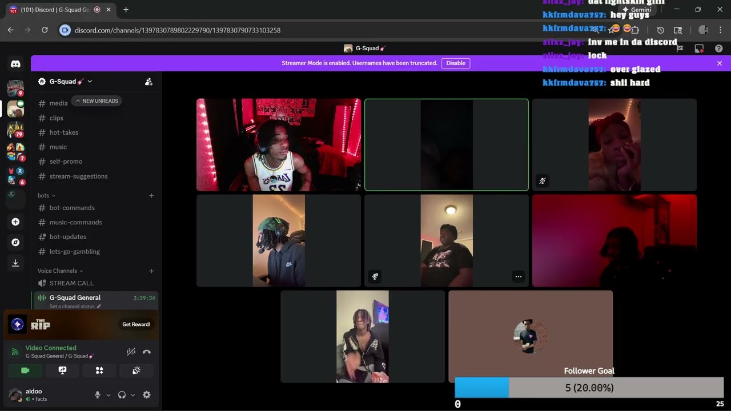
Task: Add a server with the plus icon
Action: click(x=15, y=221)
